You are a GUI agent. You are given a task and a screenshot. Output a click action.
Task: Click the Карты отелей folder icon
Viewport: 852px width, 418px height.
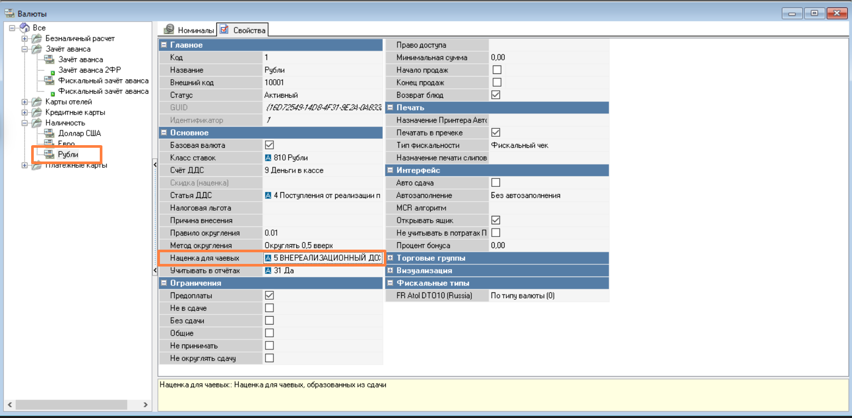coord(36,102)
